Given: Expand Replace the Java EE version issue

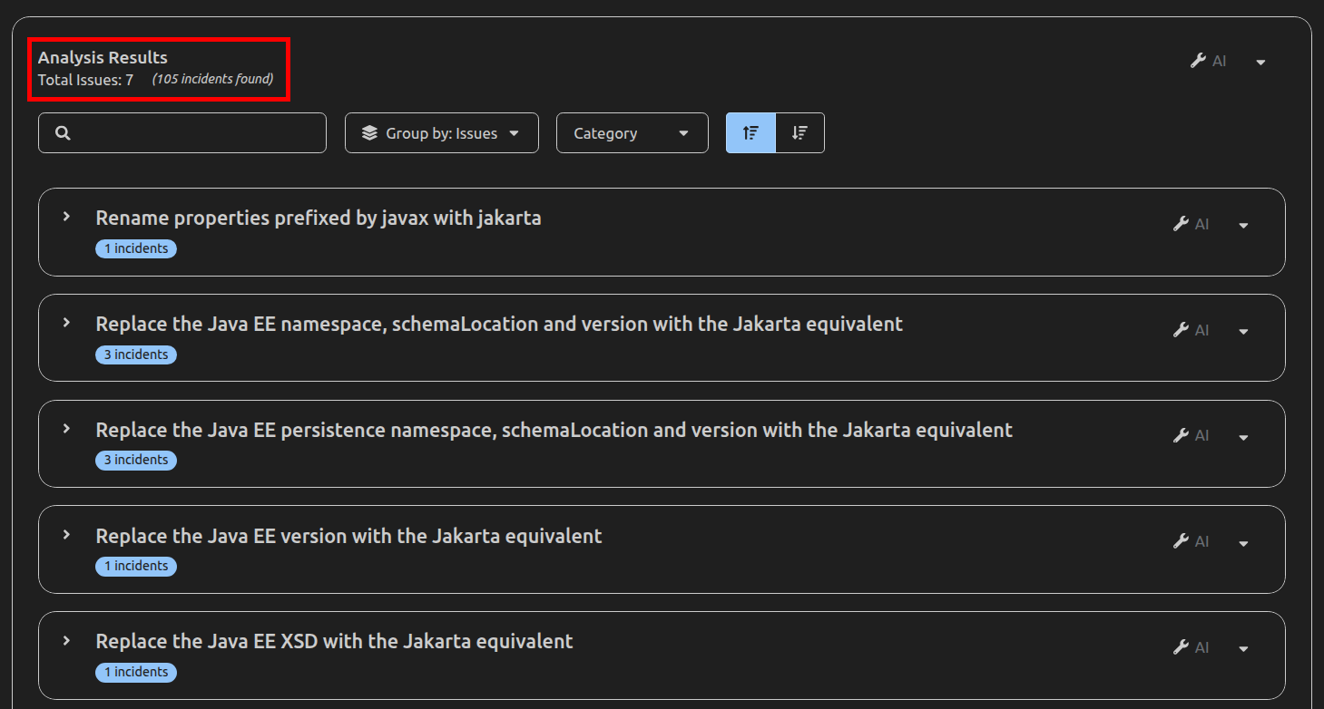Looking at the screenshot, I should 66,535.
